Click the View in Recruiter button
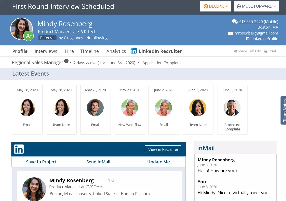This screenshot has height=201, width=286. point(163,149)
